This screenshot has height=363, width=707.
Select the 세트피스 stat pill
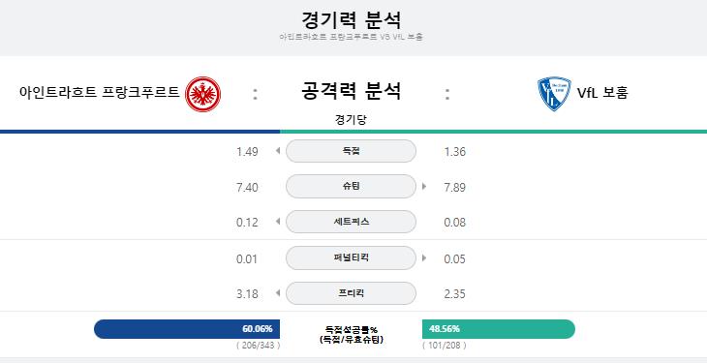pyautogui.click(x=351, y=222)
